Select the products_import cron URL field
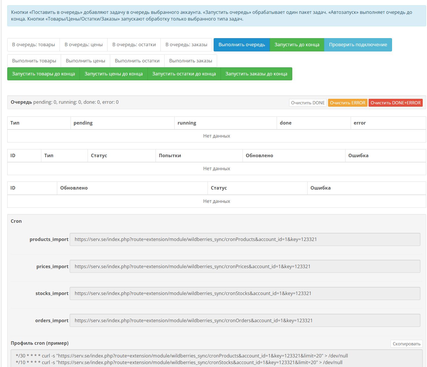This screenshot has width=427, height=367. tap(245, 240)
